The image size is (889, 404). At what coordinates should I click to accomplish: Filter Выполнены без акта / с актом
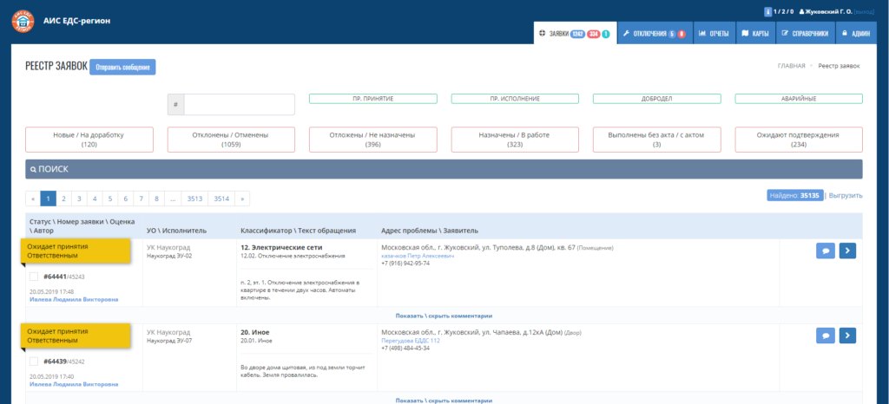click(657, 140)
